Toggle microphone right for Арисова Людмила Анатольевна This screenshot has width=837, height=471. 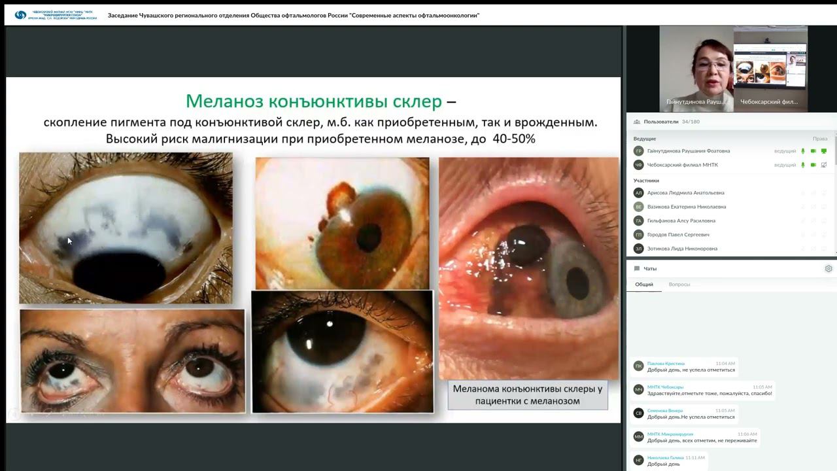803,193
